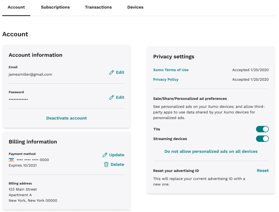Click the Update payment method label
Image resolution: width=279 pixels, height=212 pixels.
pos(117,155)
